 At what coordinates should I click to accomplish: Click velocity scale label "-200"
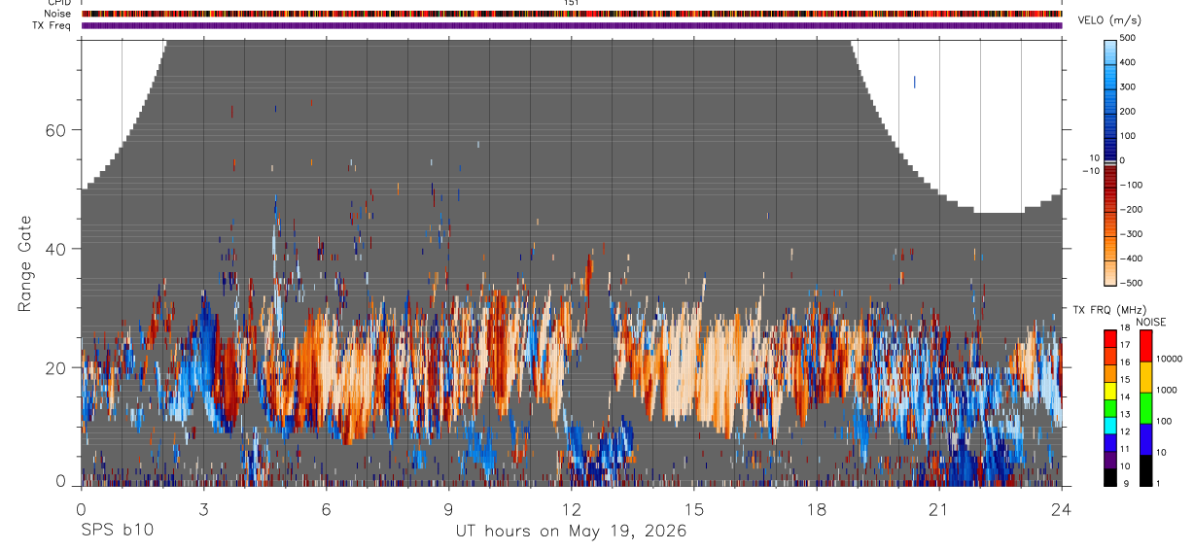coord(1132,209)
